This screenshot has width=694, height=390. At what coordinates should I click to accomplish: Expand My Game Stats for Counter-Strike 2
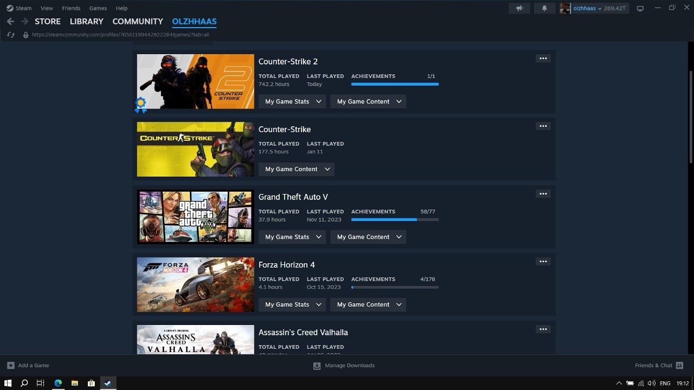292,101
